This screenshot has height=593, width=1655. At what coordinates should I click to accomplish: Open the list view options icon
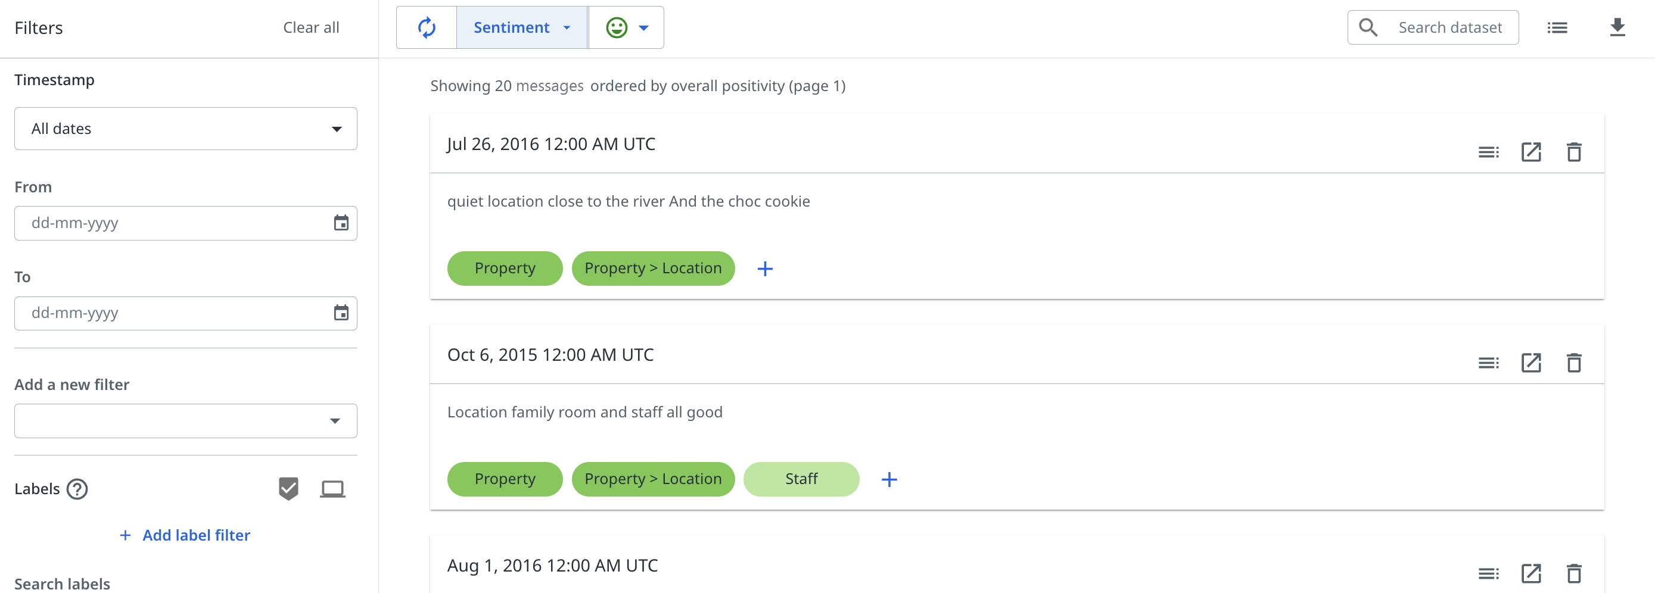point(1557,27)
